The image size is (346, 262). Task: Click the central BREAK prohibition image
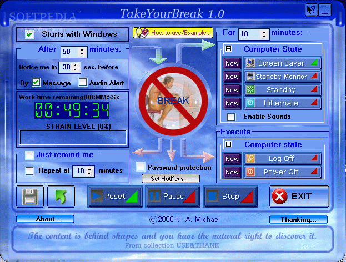point(173,101)
